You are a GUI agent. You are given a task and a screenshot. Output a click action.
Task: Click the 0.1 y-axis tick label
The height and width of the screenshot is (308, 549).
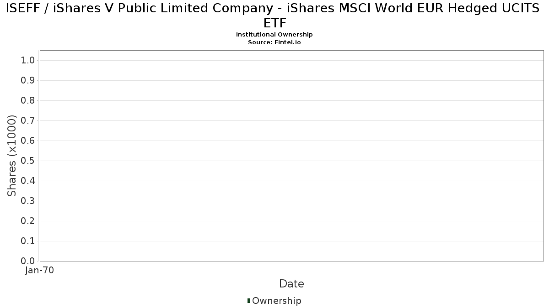28,241
